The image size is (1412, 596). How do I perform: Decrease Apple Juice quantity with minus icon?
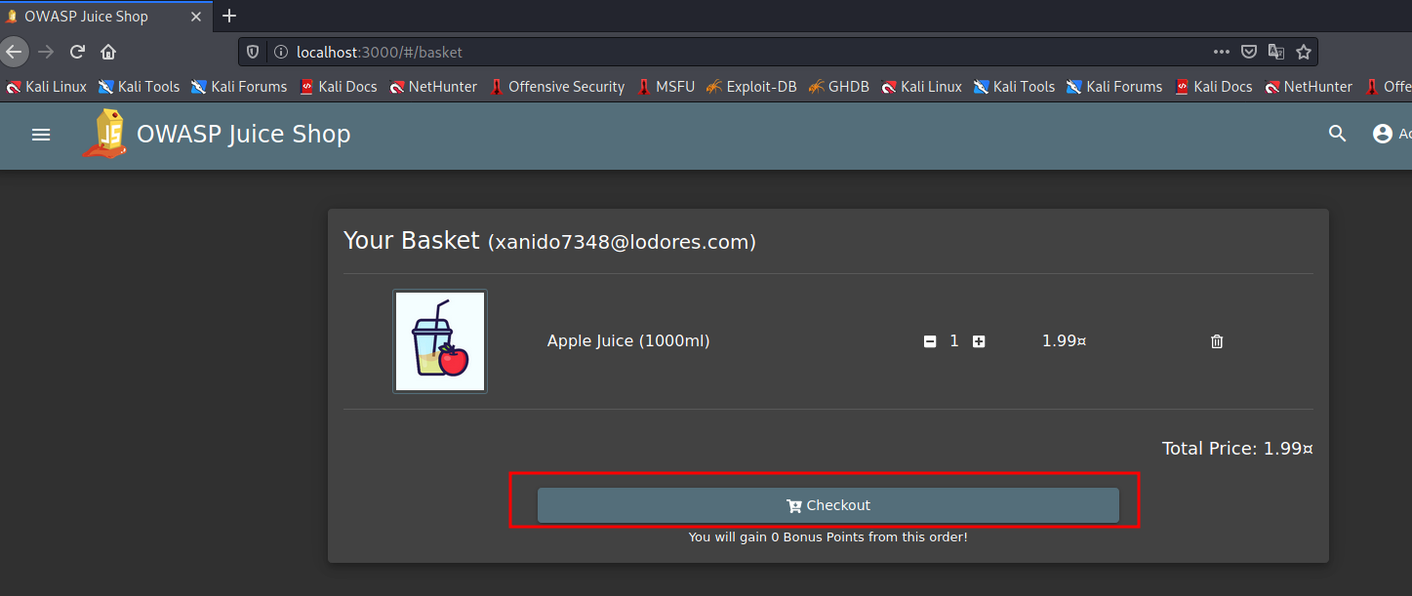tap(930, 341)
